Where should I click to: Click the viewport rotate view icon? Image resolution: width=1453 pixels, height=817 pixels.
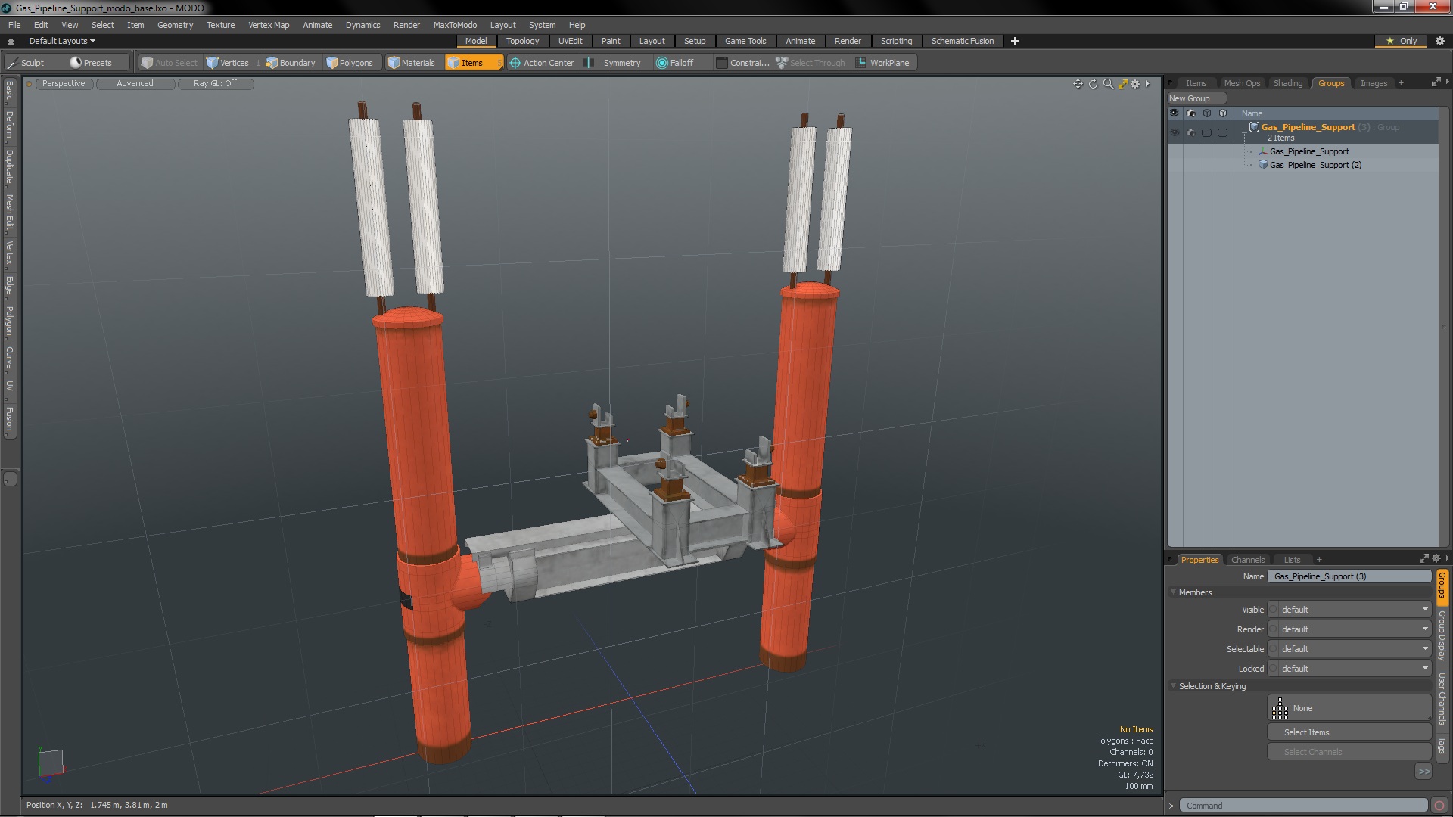pyautogui.click(x=1093, y=84)
